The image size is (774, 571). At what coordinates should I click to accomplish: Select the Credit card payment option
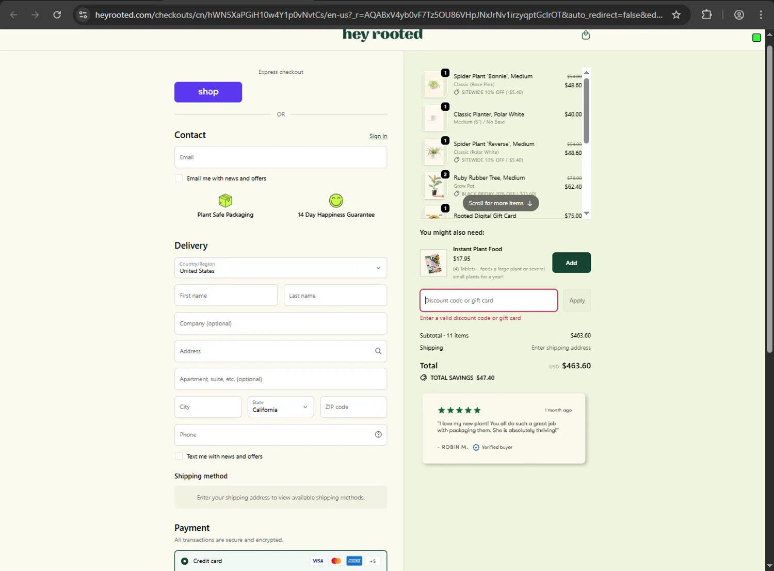click(184, 561)
